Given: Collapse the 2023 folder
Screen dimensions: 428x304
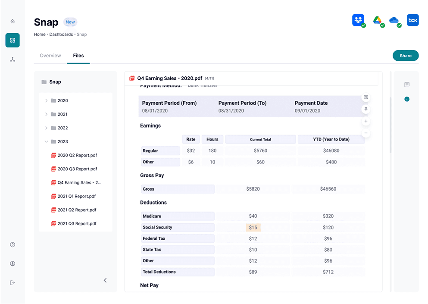Looking at the screenshot, I should pos(47,141).
